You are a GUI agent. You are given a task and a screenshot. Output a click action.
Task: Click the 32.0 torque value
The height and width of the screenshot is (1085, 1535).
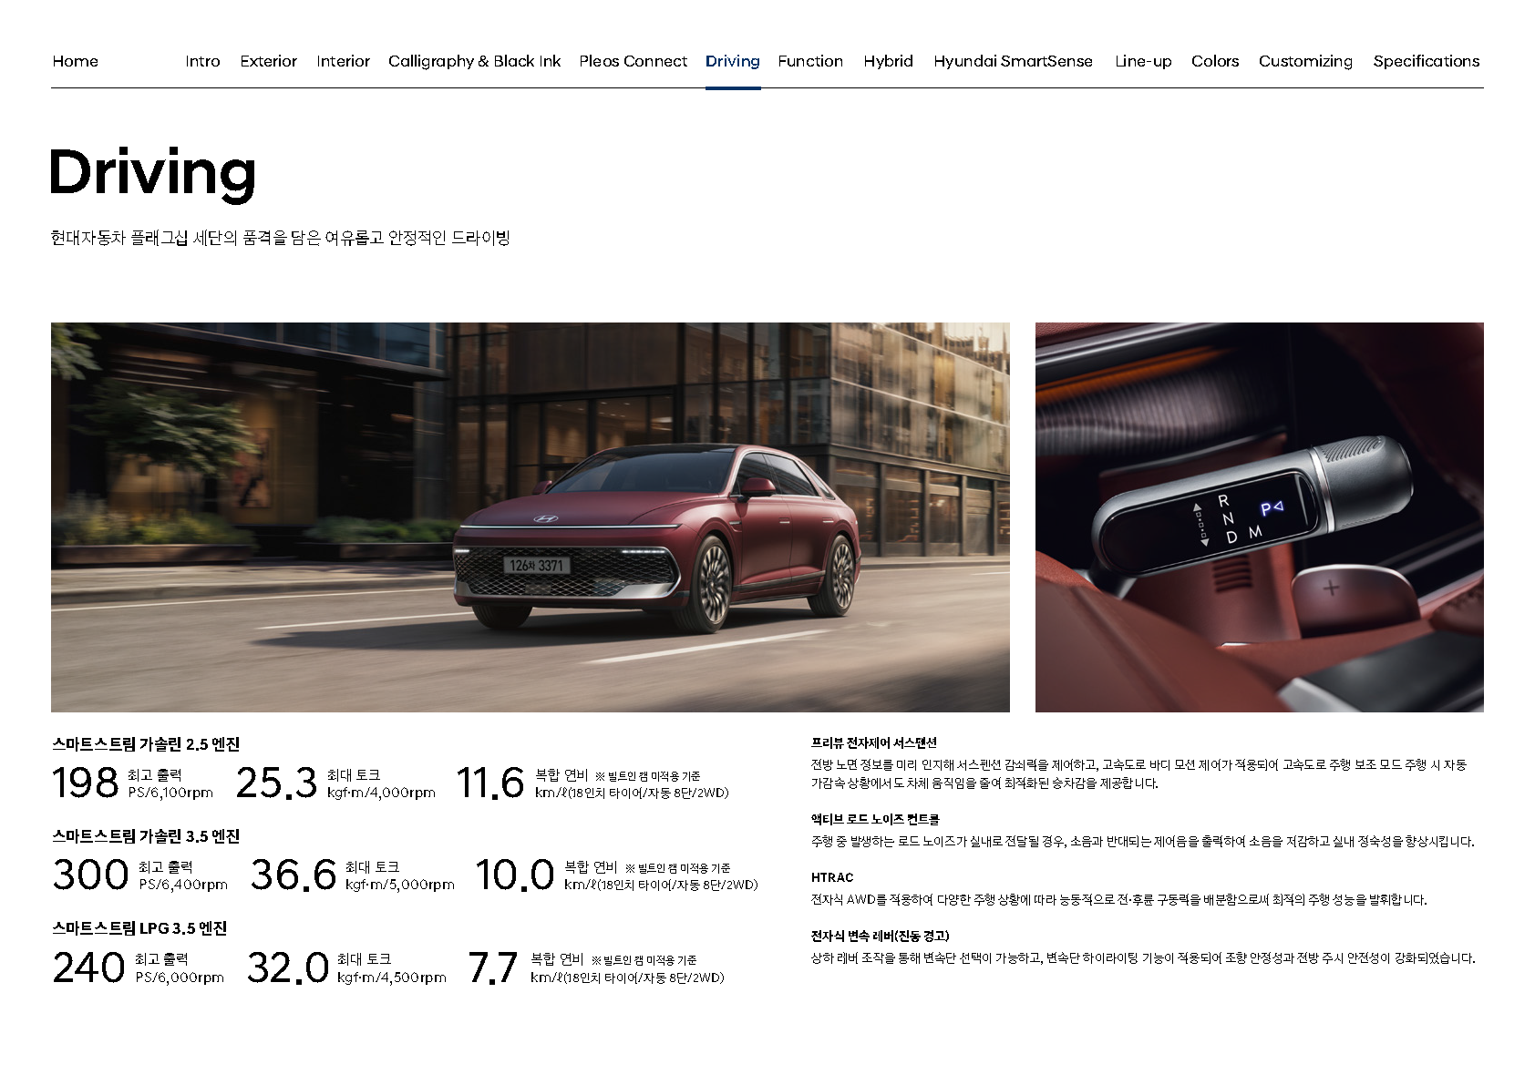pos(288,967)
